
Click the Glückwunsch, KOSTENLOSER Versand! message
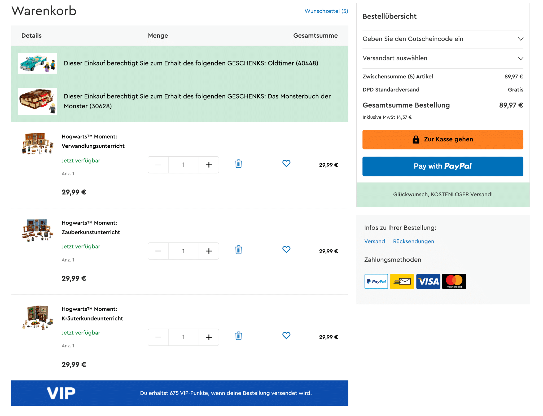pos(443,194)
